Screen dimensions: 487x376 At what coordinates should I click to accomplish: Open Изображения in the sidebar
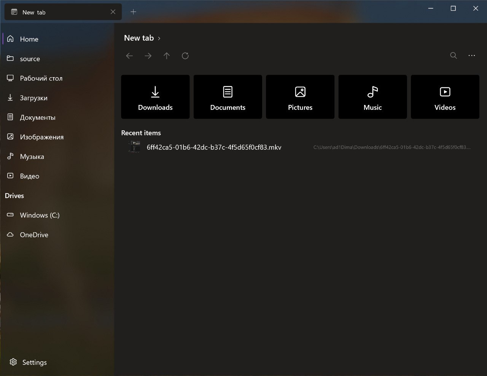(57, 137)
